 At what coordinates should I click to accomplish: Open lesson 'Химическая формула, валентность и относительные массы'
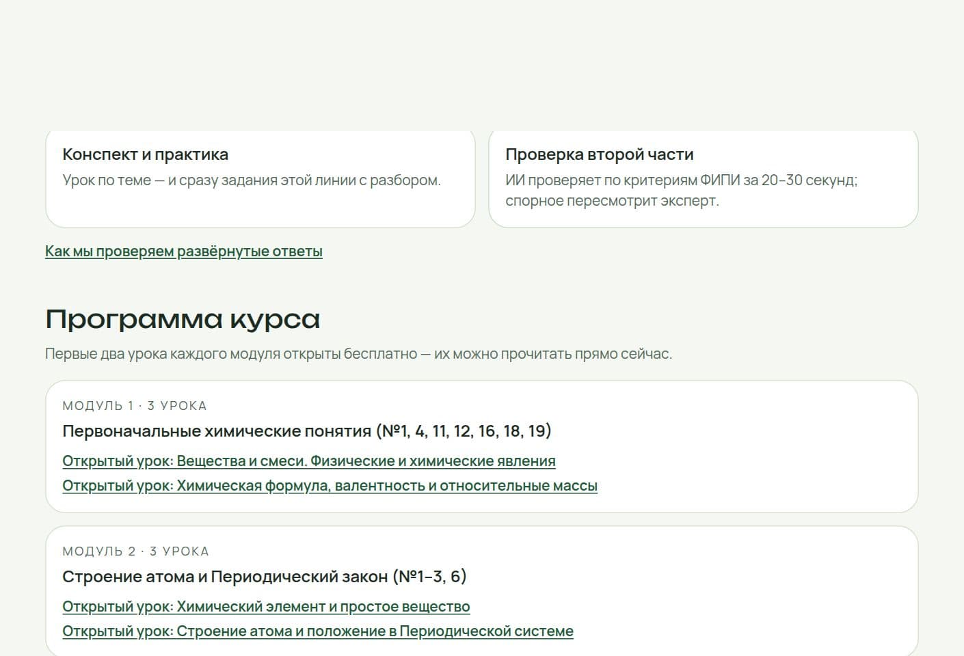coord(330,485)
